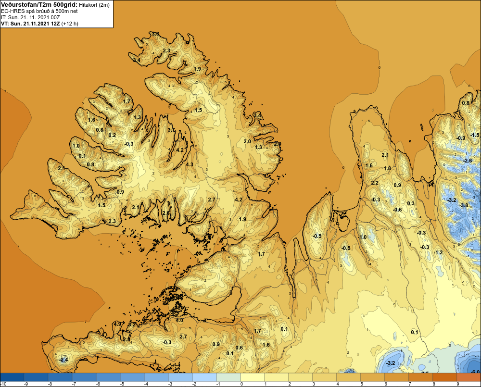Click the 3 label on the colour scale

pos(314,384)
